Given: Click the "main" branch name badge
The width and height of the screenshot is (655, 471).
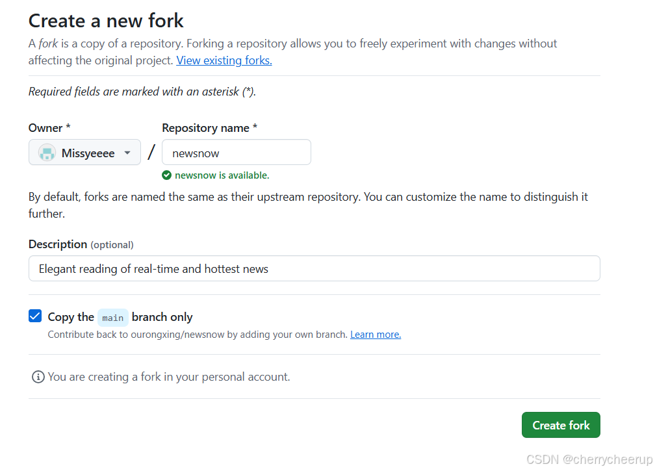Looking at the screenshot, I should click(x=112, y=318).
